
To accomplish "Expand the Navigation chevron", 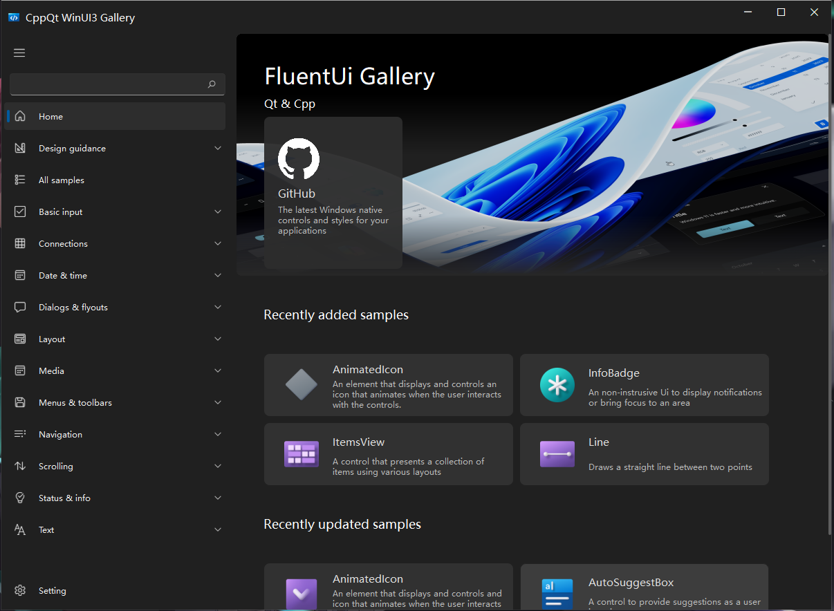I will (x=218, y=434).
